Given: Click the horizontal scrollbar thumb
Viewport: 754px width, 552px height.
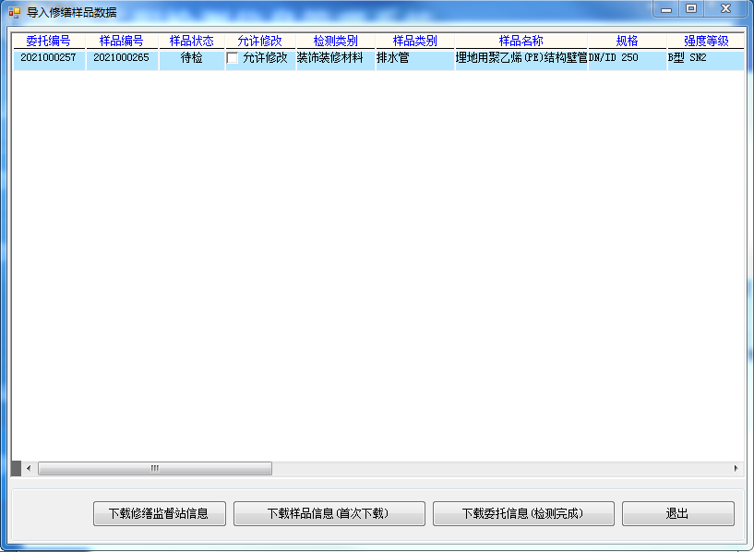Looking at the screenshot, I should pyautogui.click(x=154, y=469).
